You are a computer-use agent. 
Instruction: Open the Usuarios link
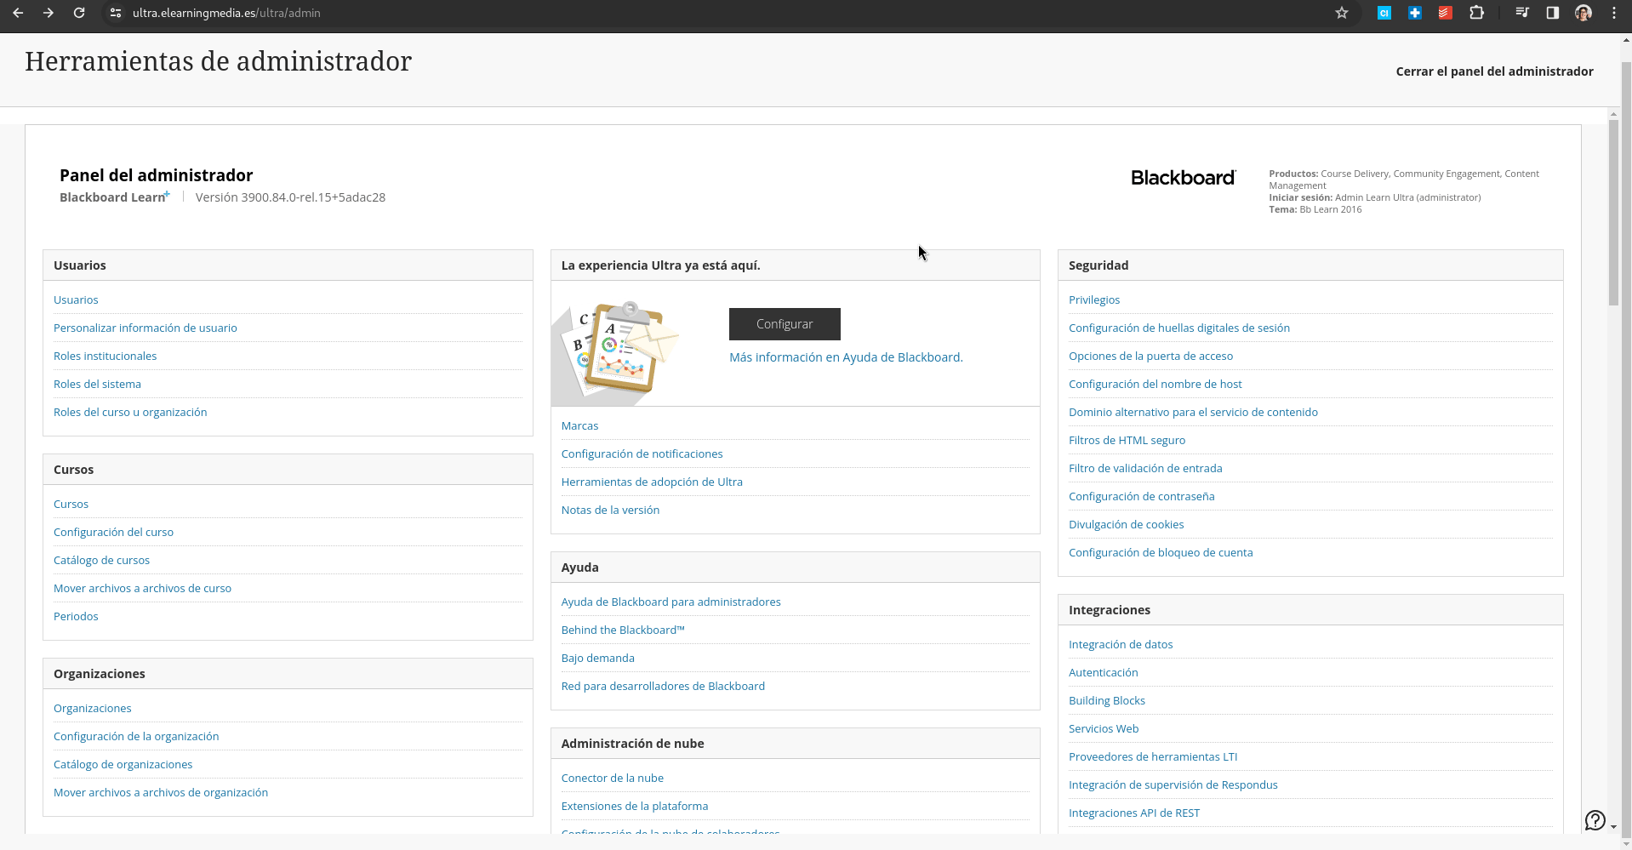[x=76, y=299]
